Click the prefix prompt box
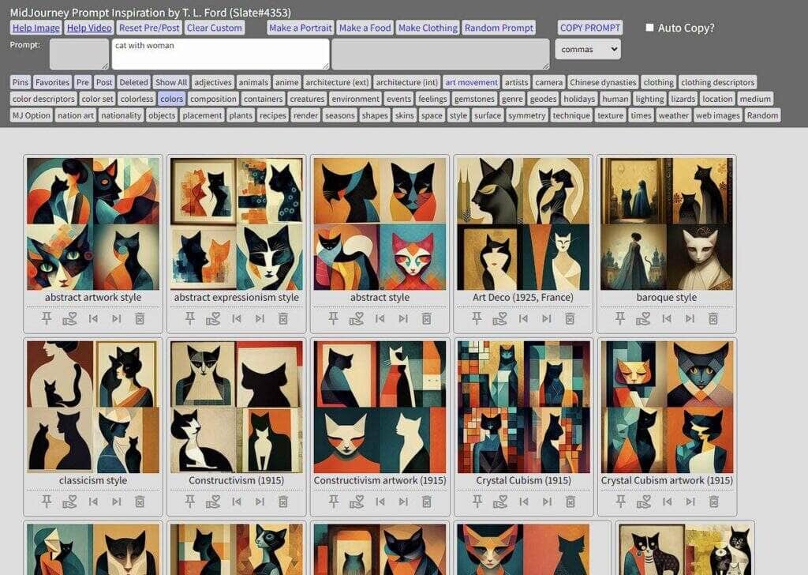The image size is (808, 575). (80, 54)
